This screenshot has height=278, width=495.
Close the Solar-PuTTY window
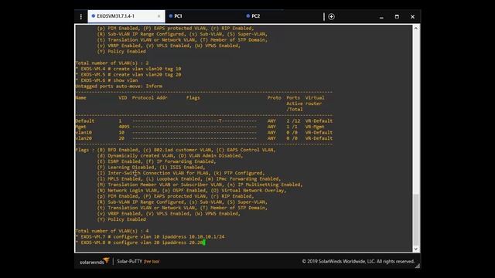[x=412, y=17]
